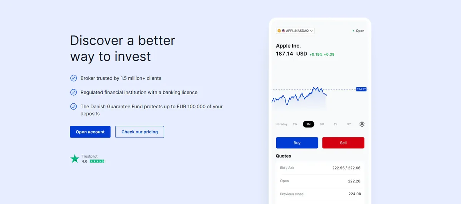Viewport: 461px width, 204px height.
Task: Select the Intraday chart range
Action: [x=282, y=124]
